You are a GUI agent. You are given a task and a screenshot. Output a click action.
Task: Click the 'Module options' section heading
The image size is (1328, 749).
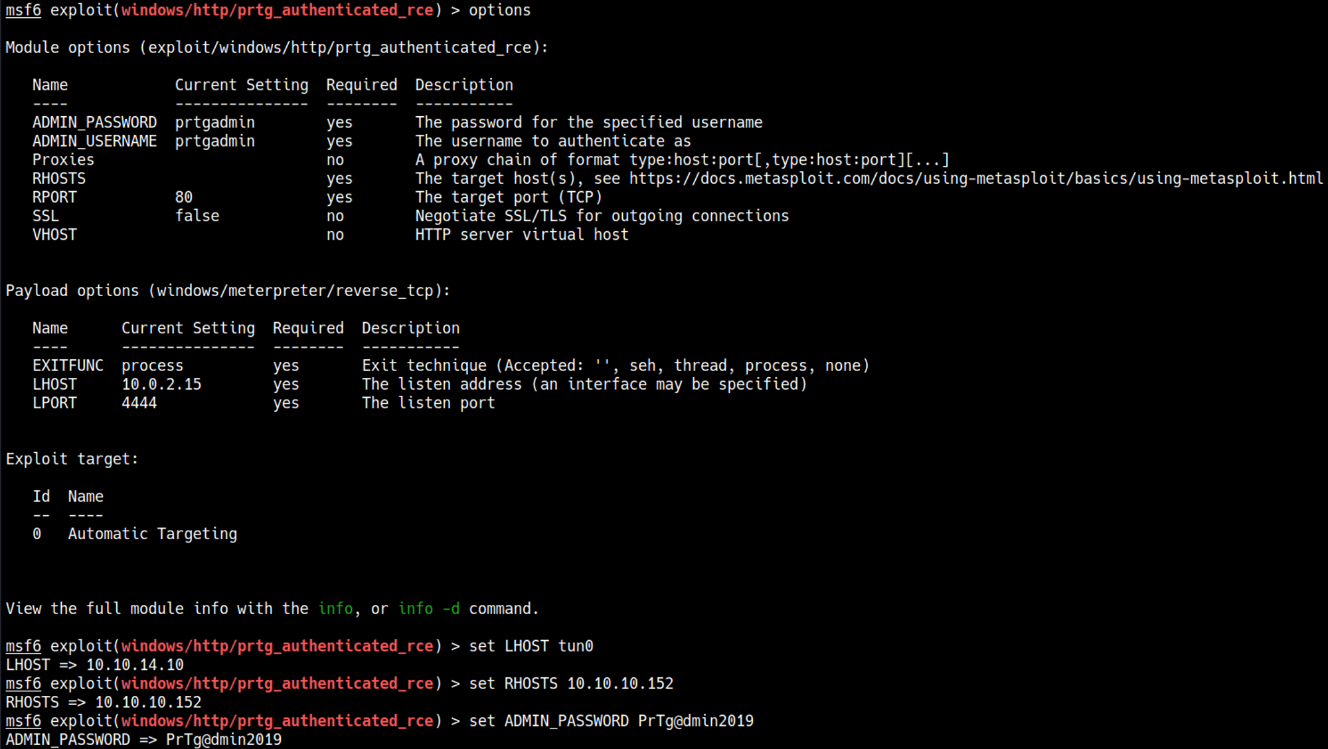[276, 48]
